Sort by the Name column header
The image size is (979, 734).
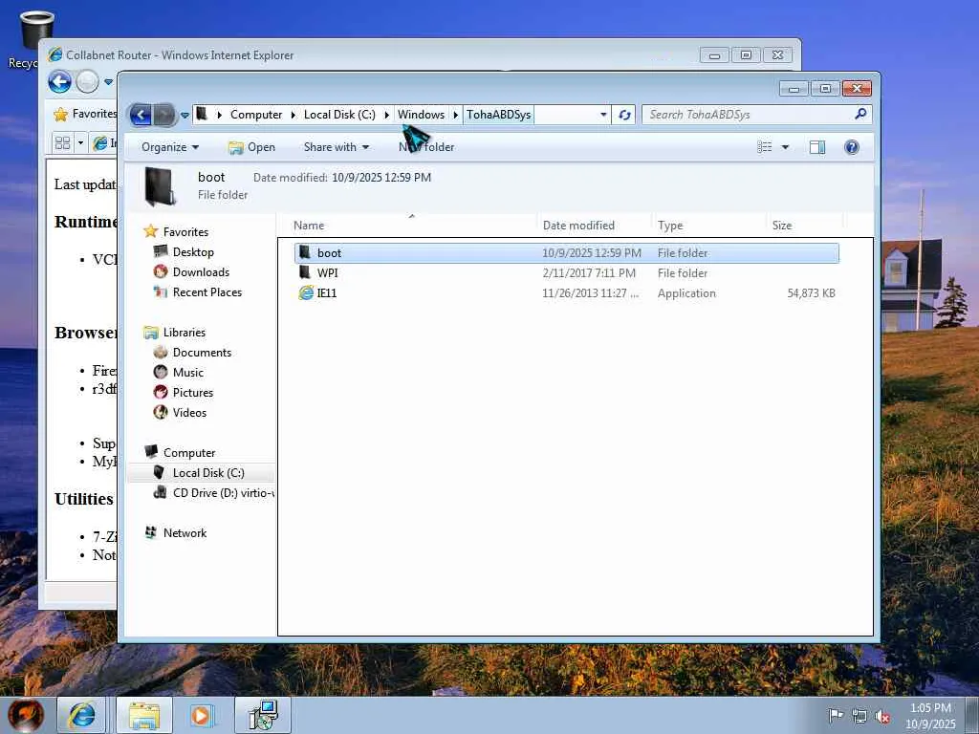(x=412, y=226)
